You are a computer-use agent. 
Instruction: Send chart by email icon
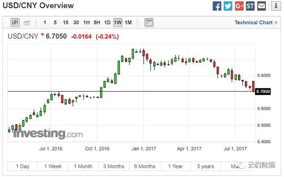[x=262, y=6]
